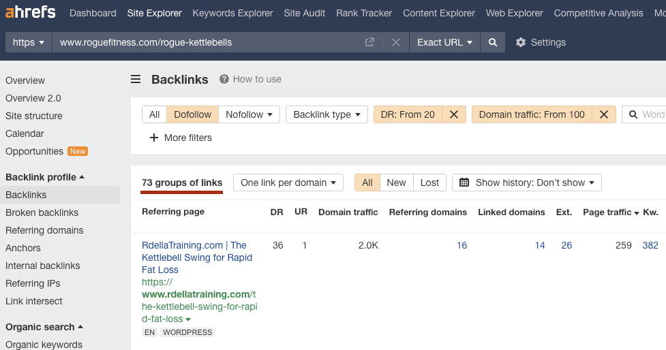The width and height of the screenshot is (666, 350).
Task: Expand the rdellatraining URL dropdown arrow
Action: [x=188, y=319]
